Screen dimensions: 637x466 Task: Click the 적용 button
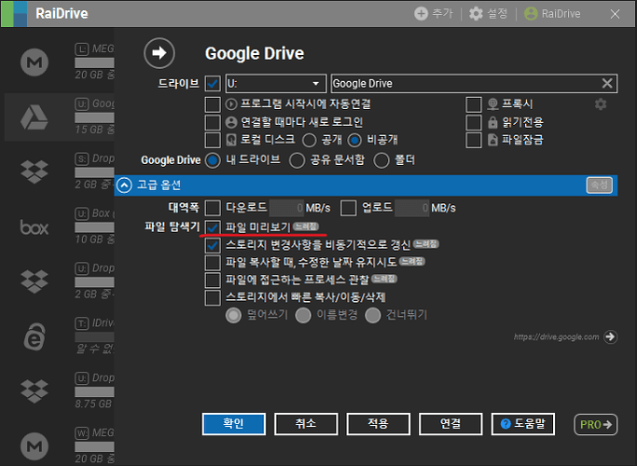(x=379, y=424)
